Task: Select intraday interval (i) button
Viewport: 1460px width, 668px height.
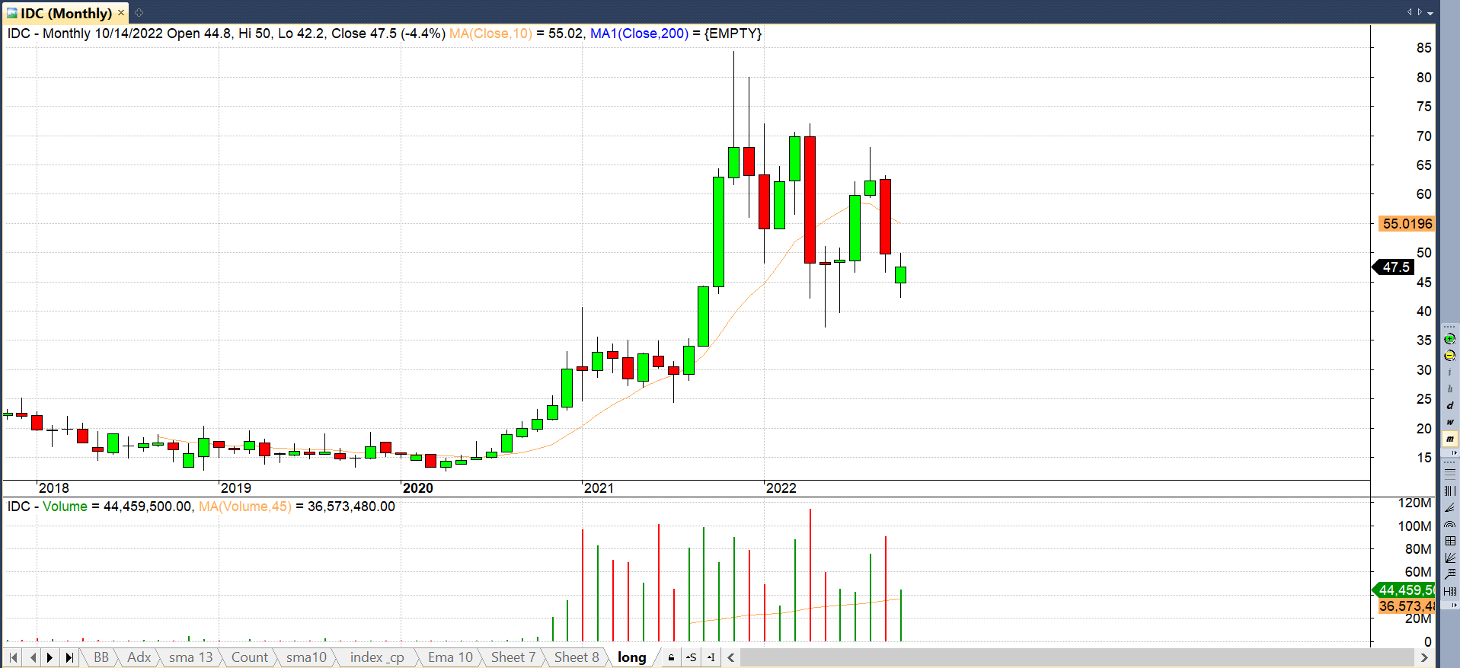Action: coord(1449,372)
